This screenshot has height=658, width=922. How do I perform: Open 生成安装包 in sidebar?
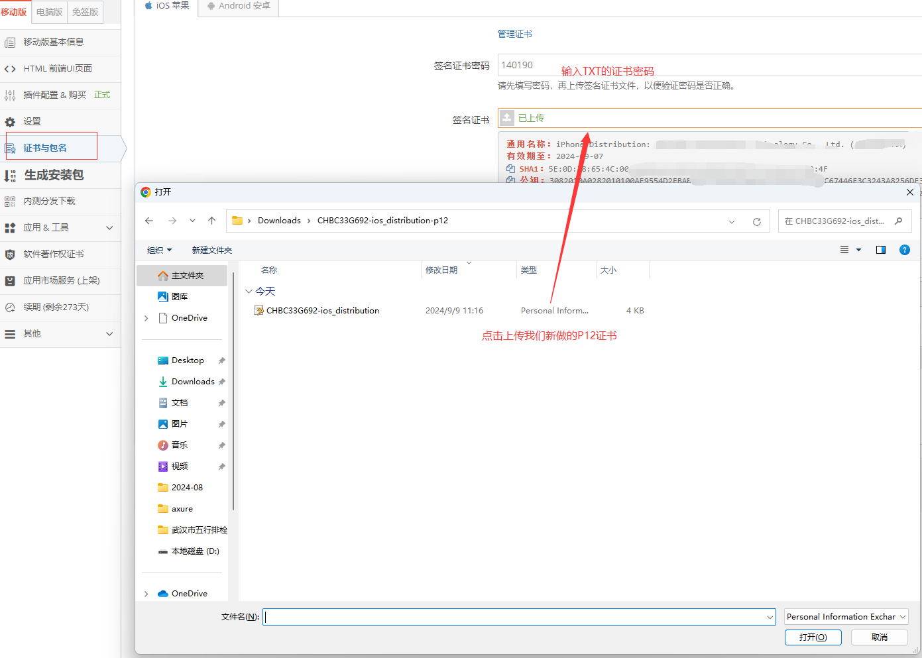click(x=60, y=175)
